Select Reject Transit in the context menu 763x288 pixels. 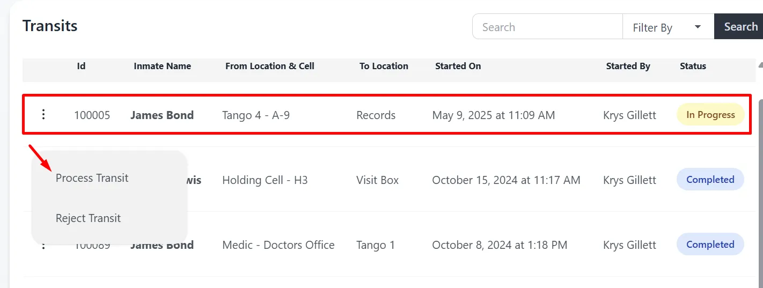click(x=88, y=218)
